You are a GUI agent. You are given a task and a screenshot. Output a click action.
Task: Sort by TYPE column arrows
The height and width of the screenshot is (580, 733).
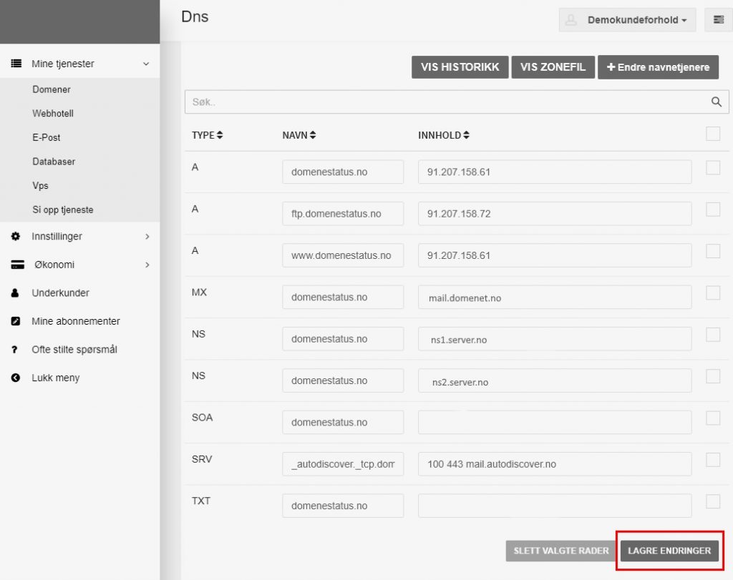tap(220, 135)
